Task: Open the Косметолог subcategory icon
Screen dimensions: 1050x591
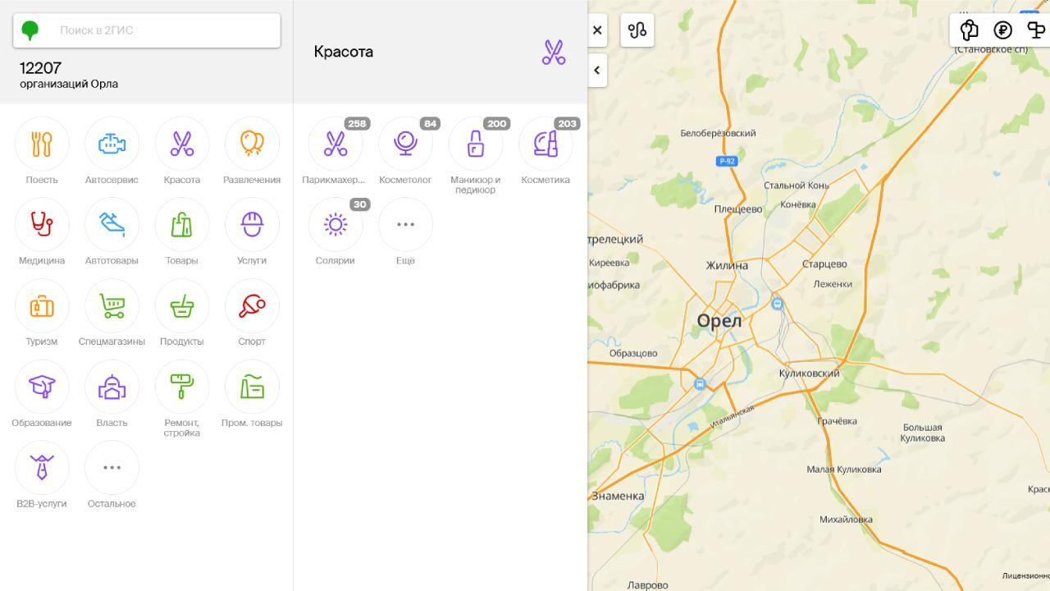Action: pyautogui.click(x=405, y=144)
